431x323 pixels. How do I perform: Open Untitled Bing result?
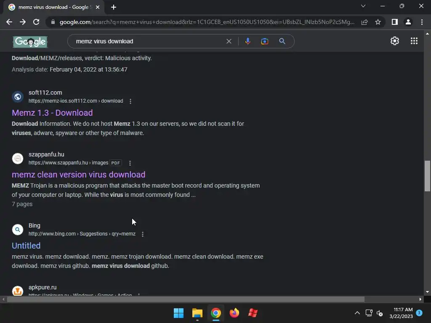tap(26, 246)
